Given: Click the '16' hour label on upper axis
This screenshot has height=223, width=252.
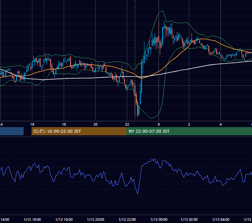Looking at the screenshot, I should pos(32,125).
